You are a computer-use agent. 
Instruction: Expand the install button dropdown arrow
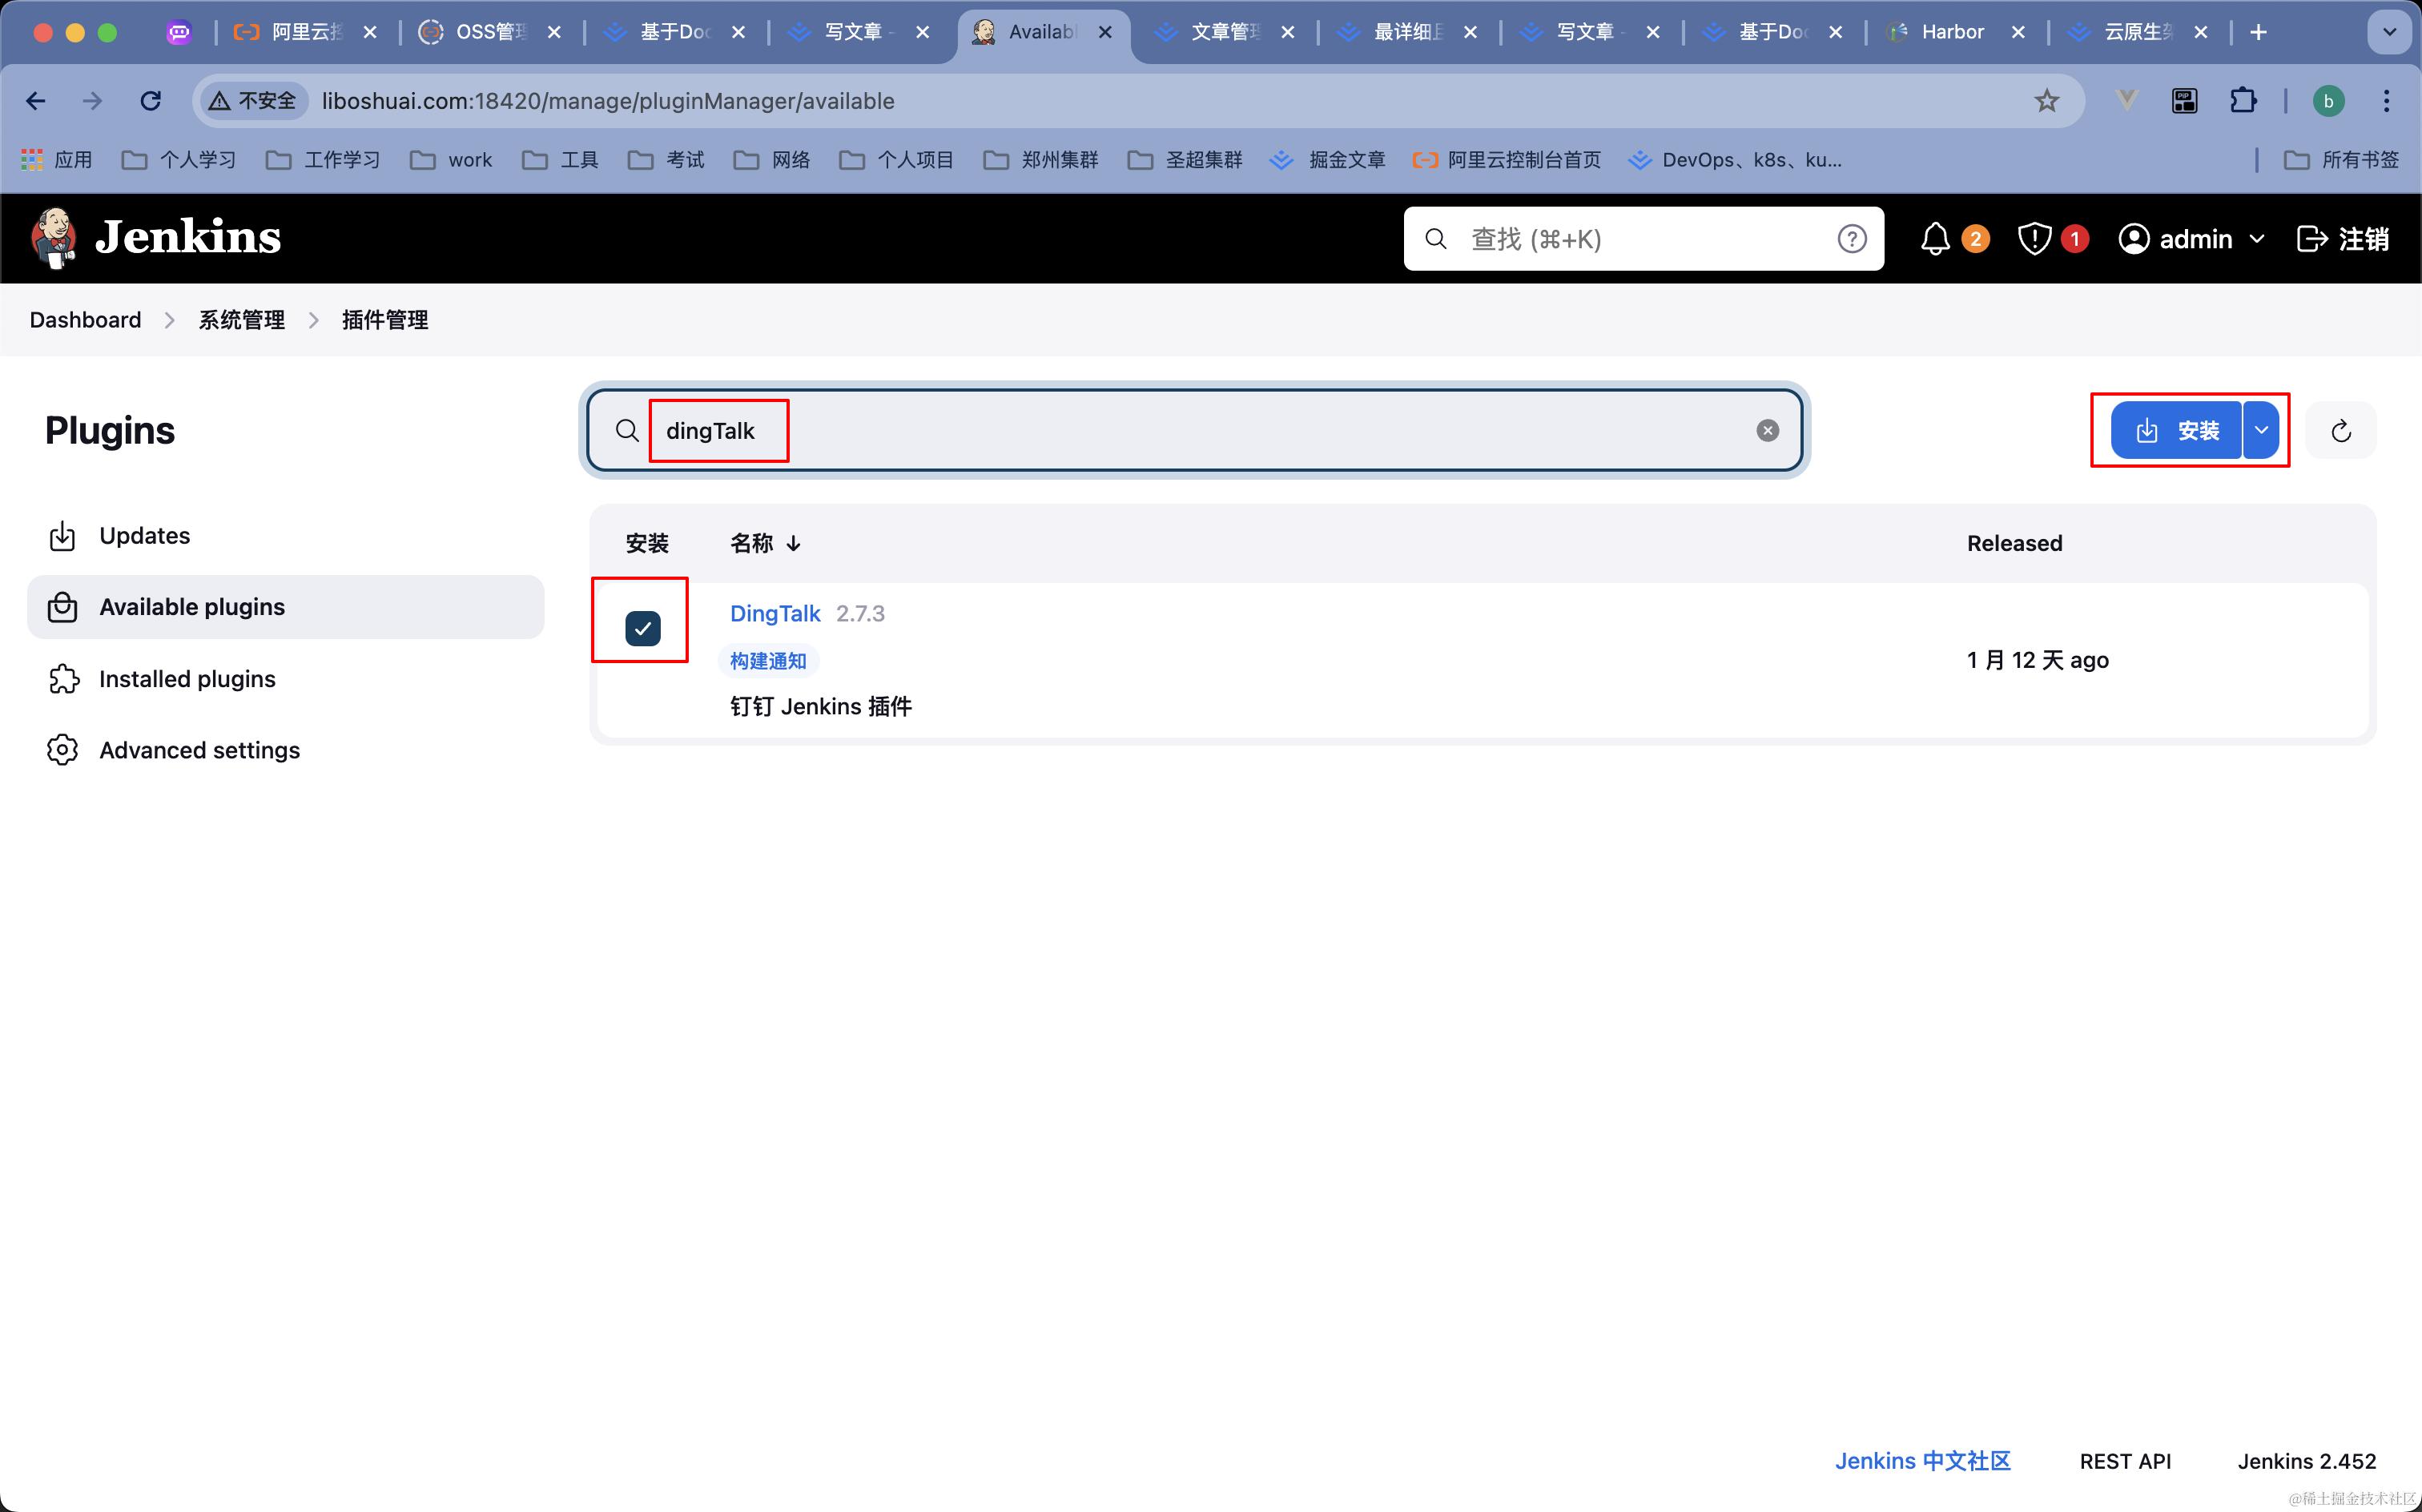(x=2260, y=431)
